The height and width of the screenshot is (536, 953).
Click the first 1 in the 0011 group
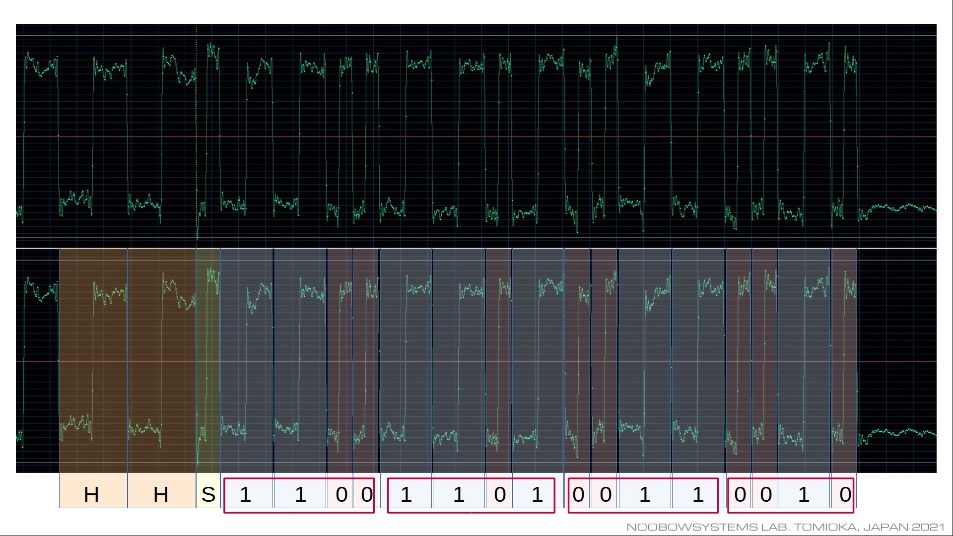645,490
